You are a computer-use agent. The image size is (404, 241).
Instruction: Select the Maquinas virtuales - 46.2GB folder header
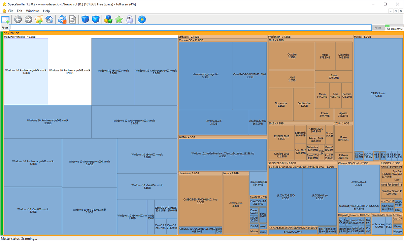90,37
